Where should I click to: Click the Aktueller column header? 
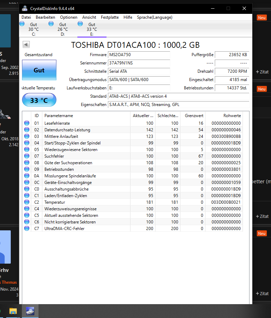tap(143, 116)
